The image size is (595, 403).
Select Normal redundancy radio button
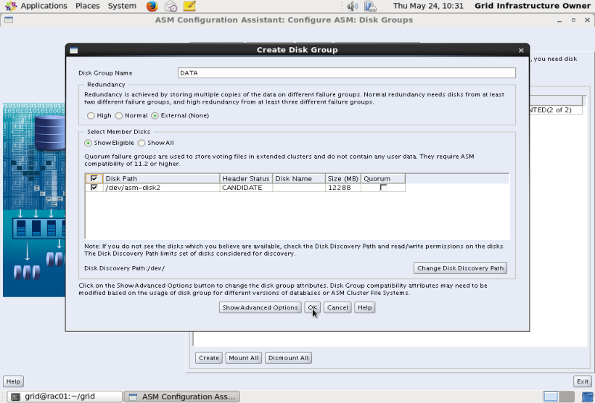pyautogui.click(x=119, y=116)
